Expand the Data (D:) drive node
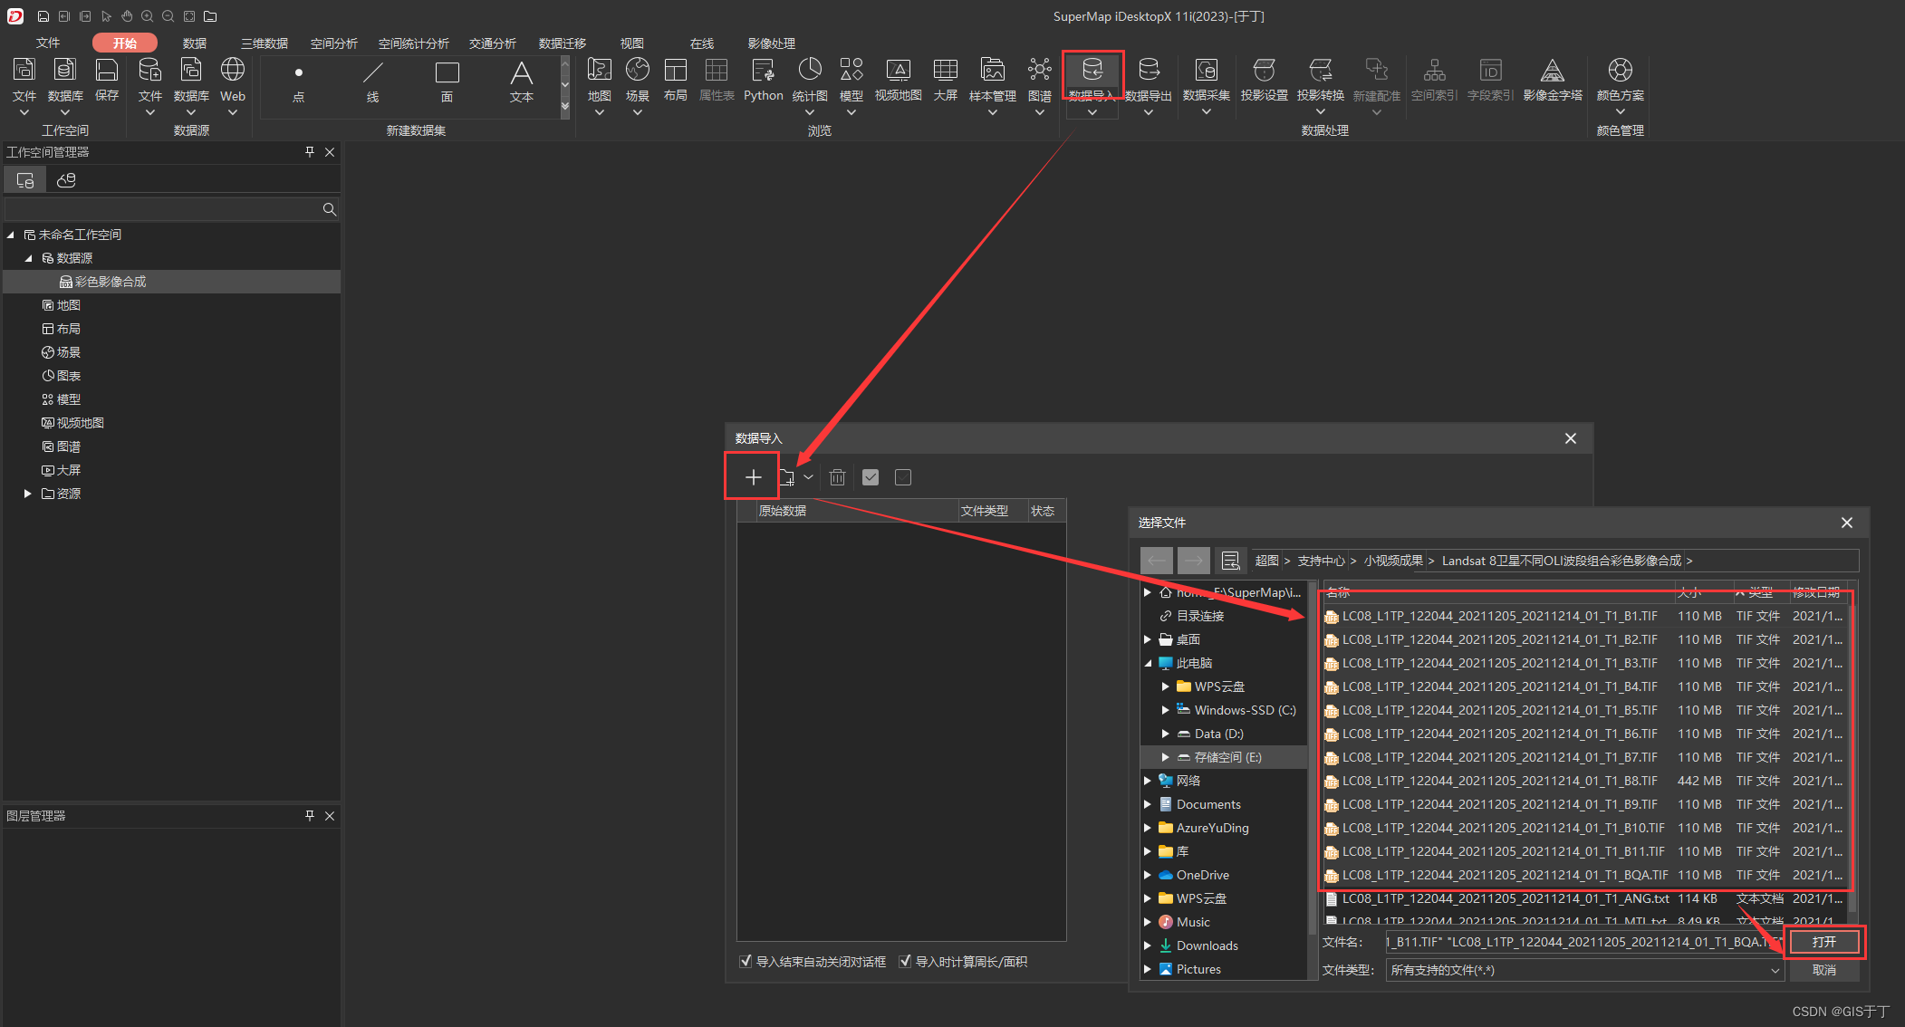Viewport: 1905px width, 1027px height. (1166, 734)
